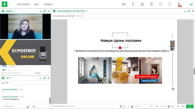This screenshot has width=195, height=109.
Task: Click the PDF document panel icon
Action: coord(54,11)
